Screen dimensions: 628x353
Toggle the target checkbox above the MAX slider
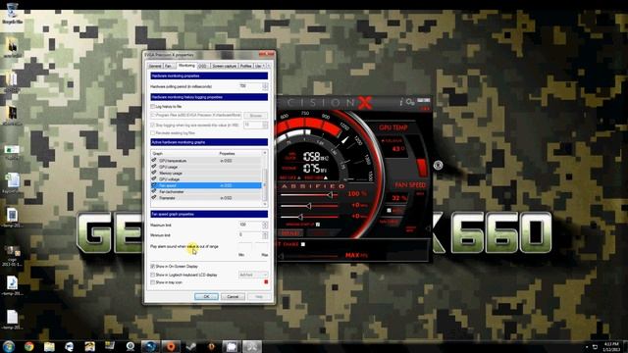click(303, 244)
